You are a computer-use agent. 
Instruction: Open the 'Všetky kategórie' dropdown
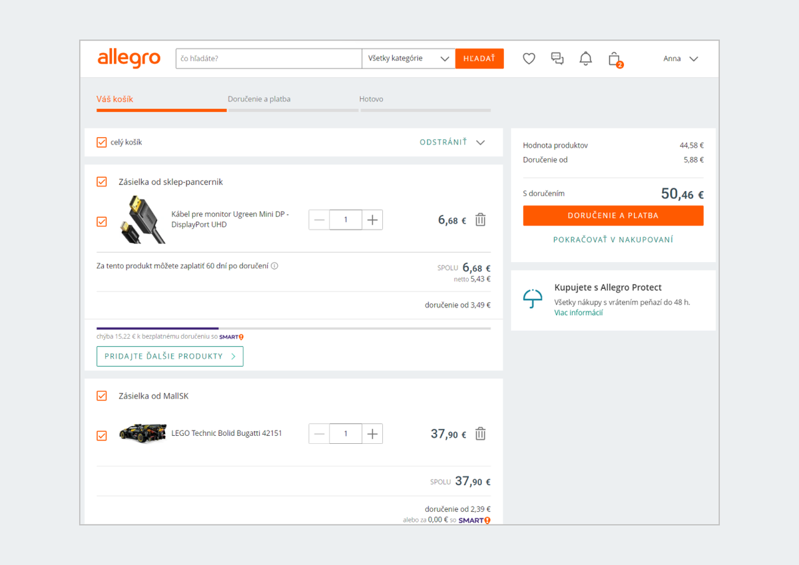(409, 59)
